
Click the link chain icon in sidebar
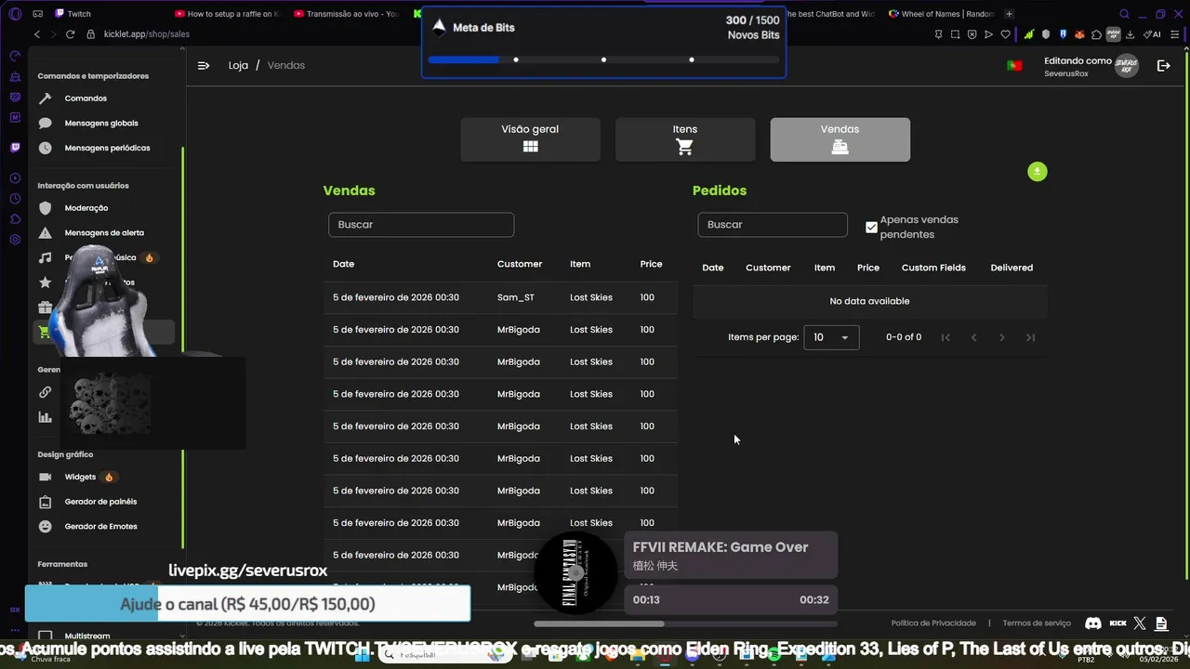[x=45, y=392]
